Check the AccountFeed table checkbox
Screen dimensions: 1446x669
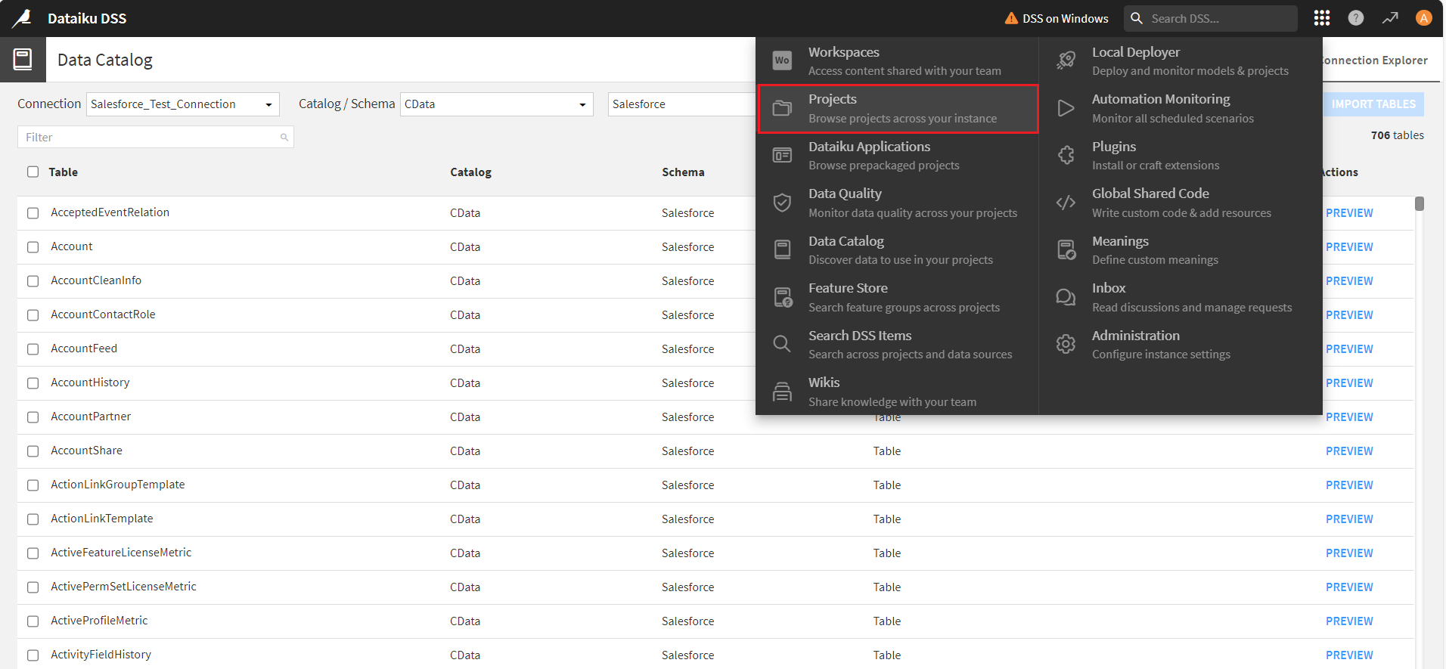(33, 349)
